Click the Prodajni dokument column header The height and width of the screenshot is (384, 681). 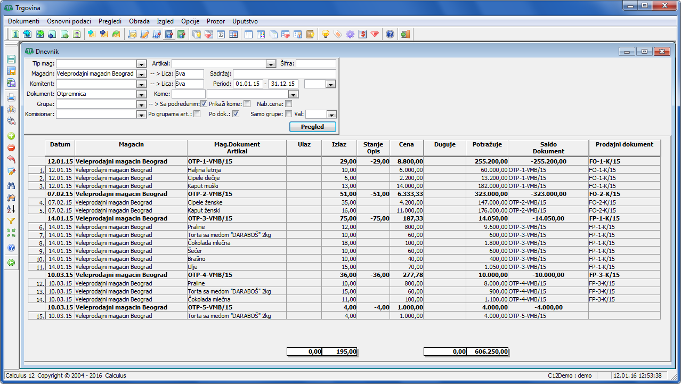click(624, 144)
